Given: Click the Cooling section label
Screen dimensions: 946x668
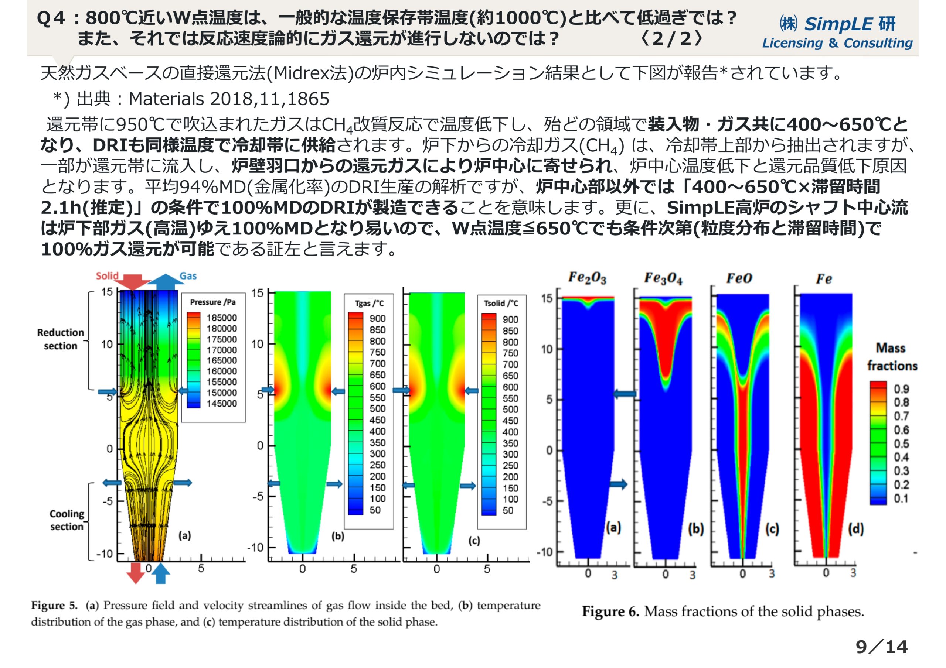Looking at the screenshot, I should coord(67,520).
